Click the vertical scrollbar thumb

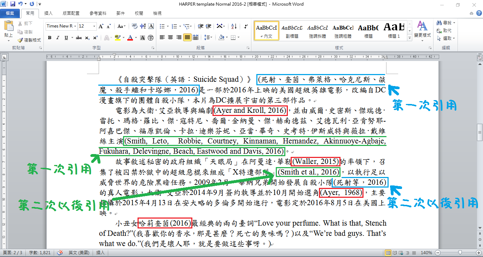pos(479,133)
